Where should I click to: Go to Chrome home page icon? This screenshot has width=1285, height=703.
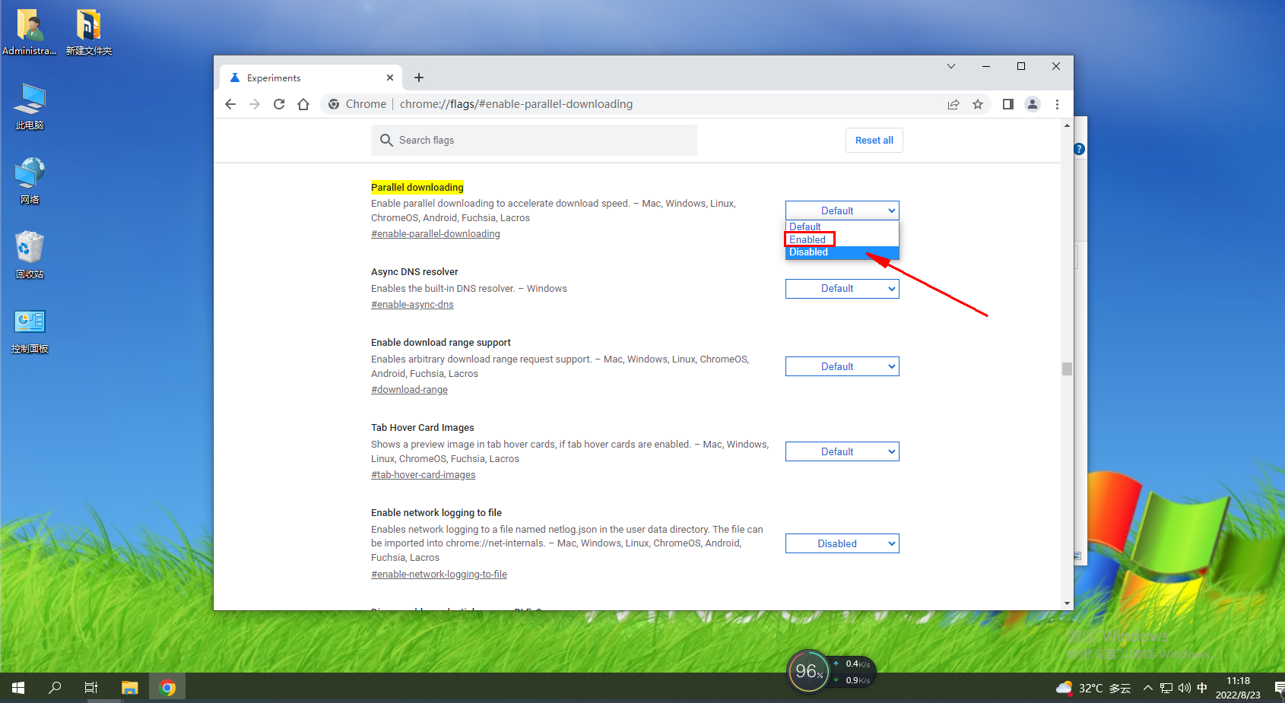(303, 104)
